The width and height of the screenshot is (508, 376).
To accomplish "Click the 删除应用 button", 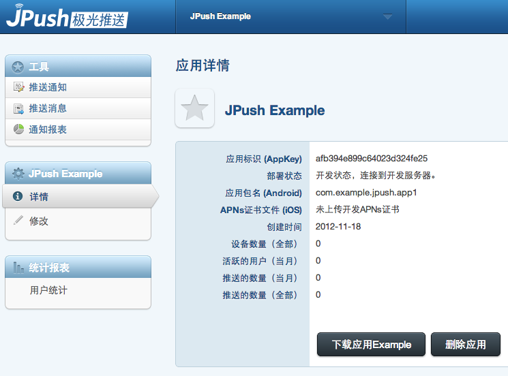I will pos(466,345).
